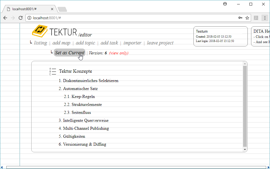Click the PDF extension icon
Viewport: 270px width, 169px height.
click(x=256, y=18)
